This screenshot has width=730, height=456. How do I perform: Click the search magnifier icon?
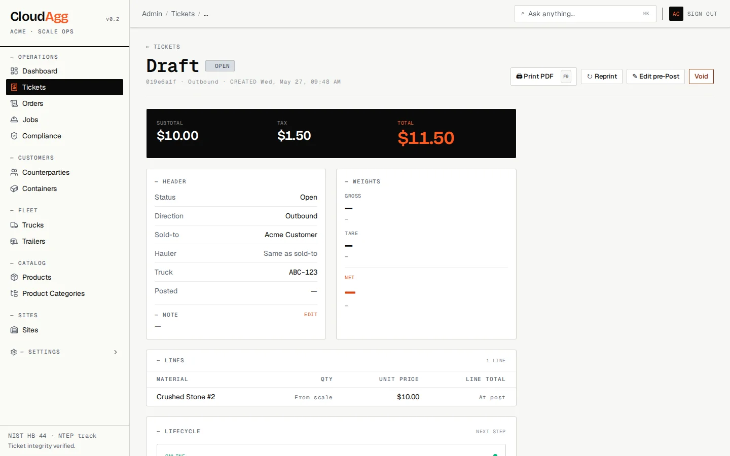523,14
